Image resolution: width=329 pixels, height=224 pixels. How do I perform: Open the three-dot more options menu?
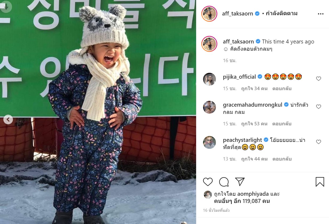coord(320,14)
